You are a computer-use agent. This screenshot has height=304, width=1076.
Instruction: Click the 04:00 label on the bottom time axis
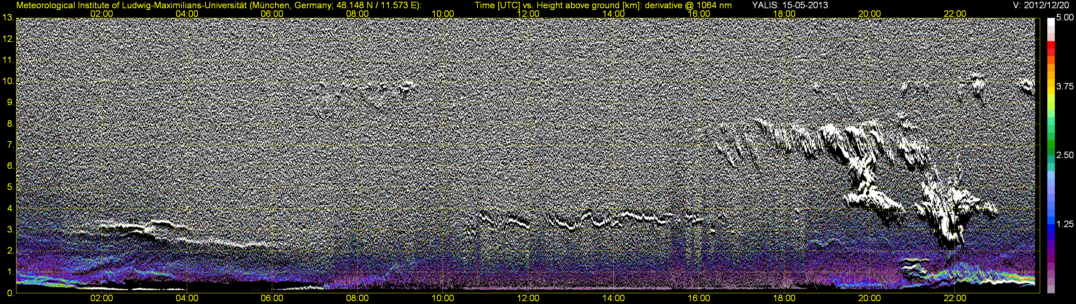pos(187,299)
